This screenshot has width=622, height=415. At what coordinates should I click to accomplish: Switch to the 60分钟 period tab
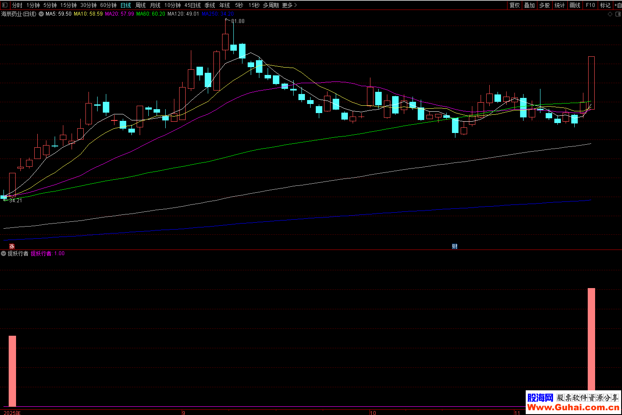(x=108, y=5)
